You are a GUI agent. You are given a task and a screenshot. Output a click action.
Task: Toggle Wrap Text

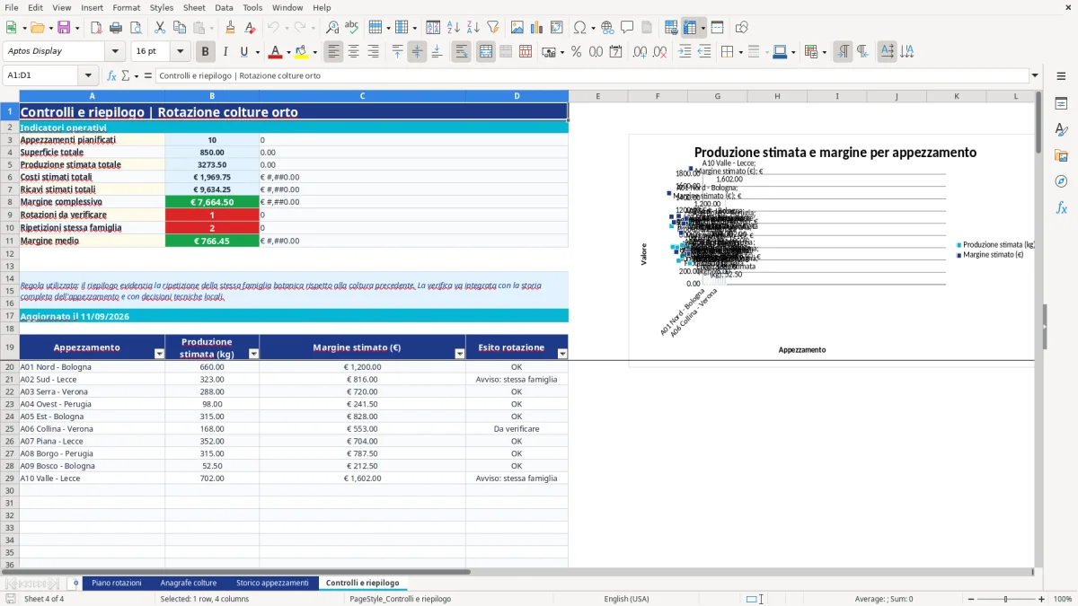coord(462,52)
